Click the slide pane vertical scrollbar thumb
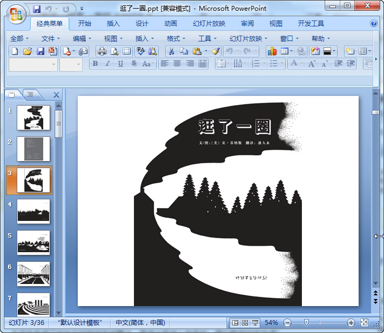Viewport: 384px width, 333px height. pyautogui.click(x=375, y=112)
